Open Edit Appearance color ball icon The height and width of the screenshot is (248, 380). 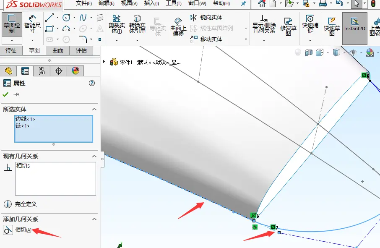pyautogui.click(x=370, y=52)
